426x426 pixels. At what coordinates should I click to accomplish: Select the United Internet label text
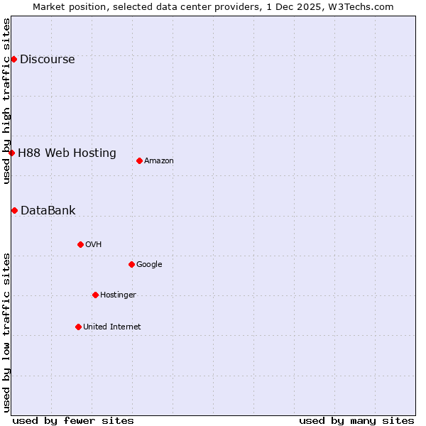tap(112, 327)
